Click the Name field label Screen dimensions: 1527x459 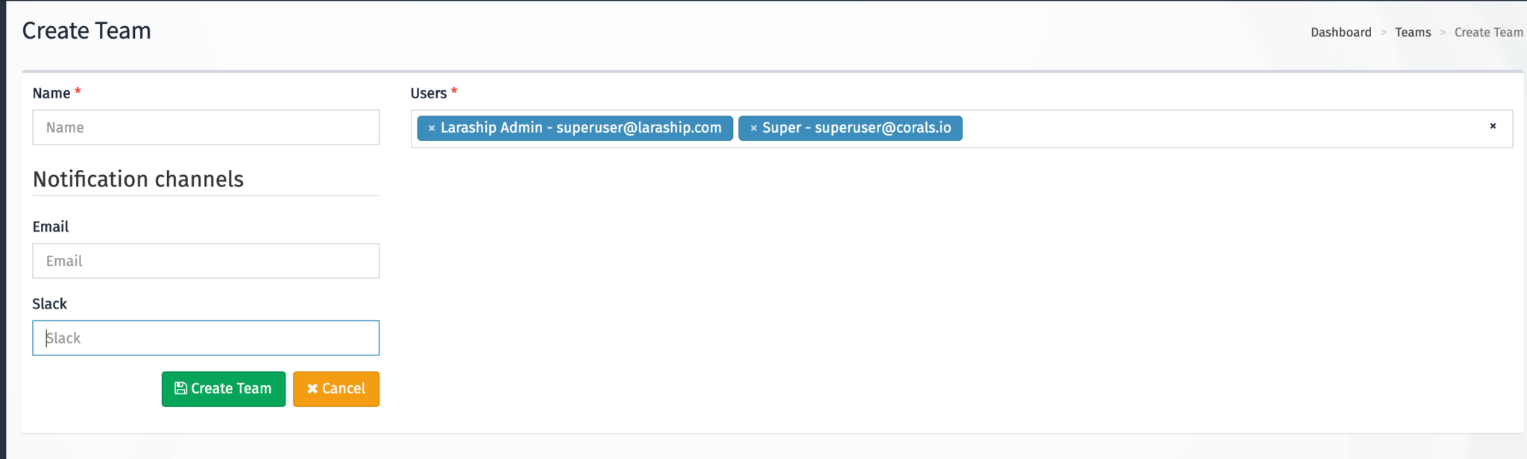(x=51, y=93)
